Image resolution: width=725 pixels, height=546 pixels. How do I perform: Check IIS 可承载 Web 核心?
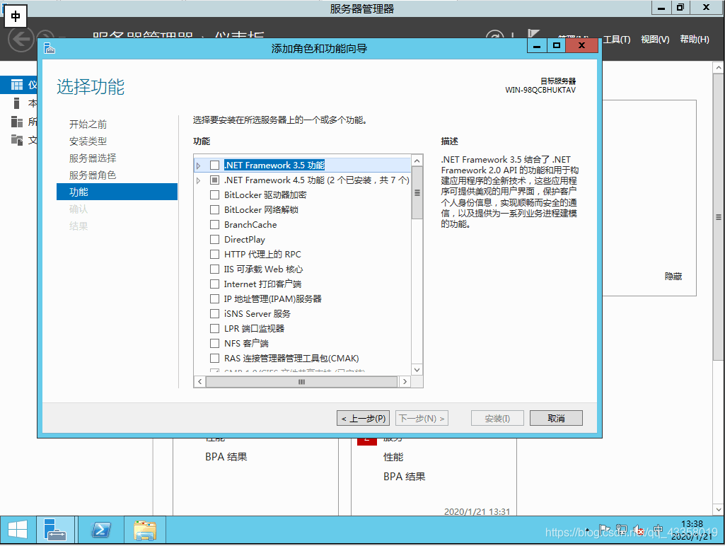pos(214,269)
